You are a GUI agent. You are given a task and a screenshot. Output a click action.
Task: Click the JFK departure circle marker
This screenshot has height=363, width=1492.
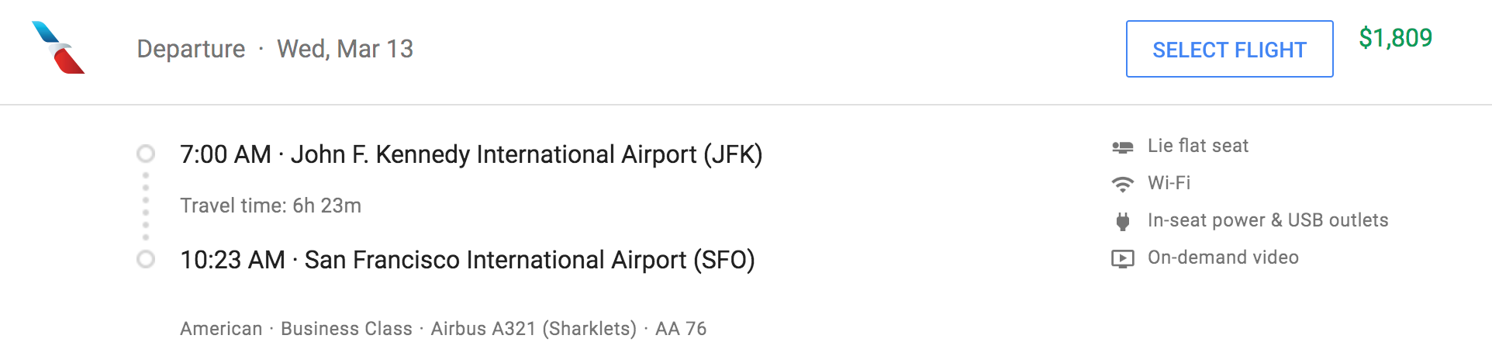146,154
